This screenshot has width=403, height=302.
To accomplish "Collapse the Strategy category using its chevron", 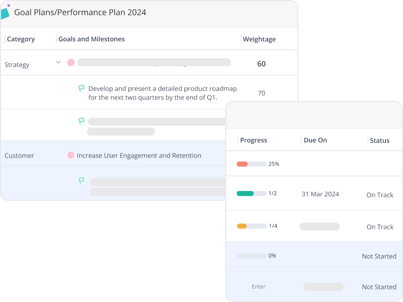I will pyautogui.click(x=58, y=62).
